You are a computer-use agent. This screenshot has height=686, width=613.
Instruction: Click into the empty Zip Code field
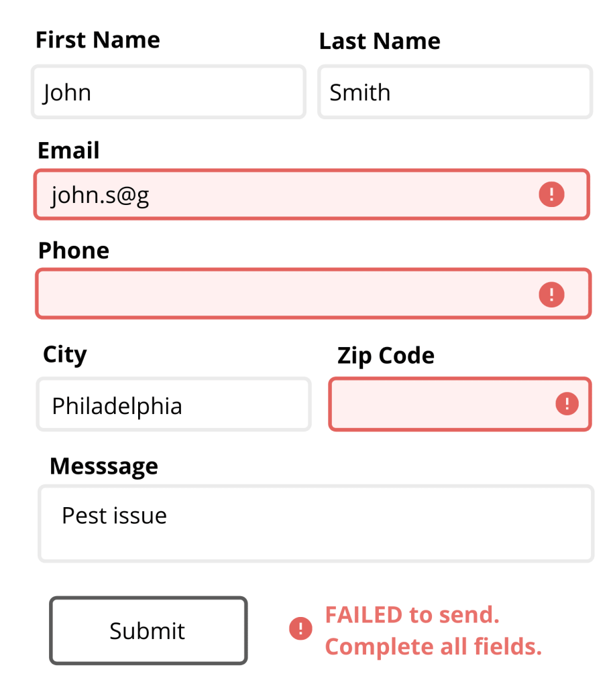coord(460,404)
